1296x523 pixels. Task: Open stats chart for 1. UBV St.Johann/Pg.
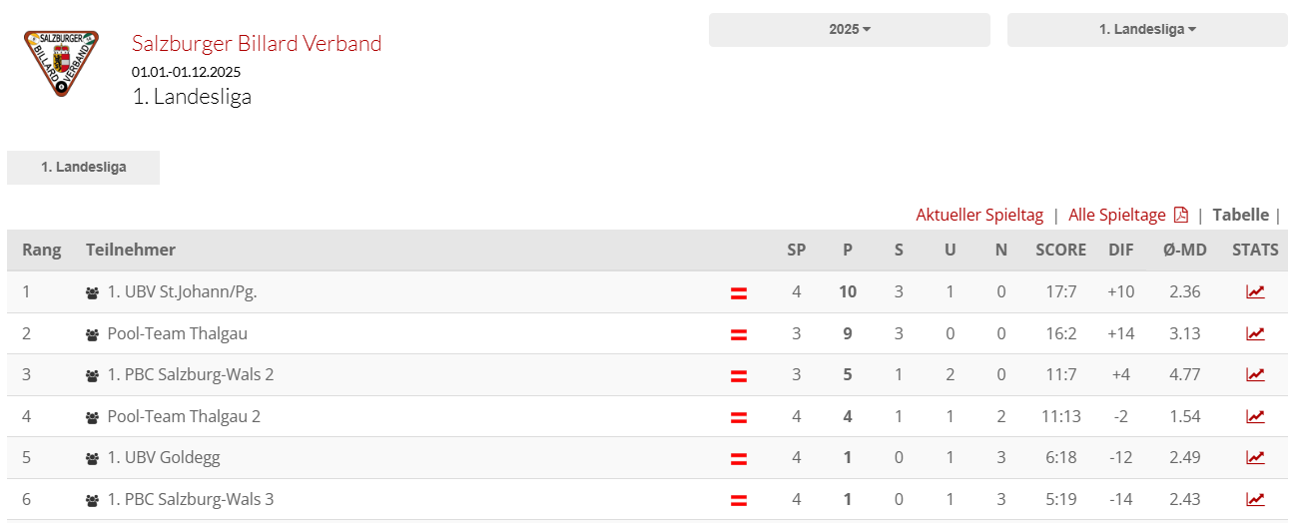point(1255,292)
